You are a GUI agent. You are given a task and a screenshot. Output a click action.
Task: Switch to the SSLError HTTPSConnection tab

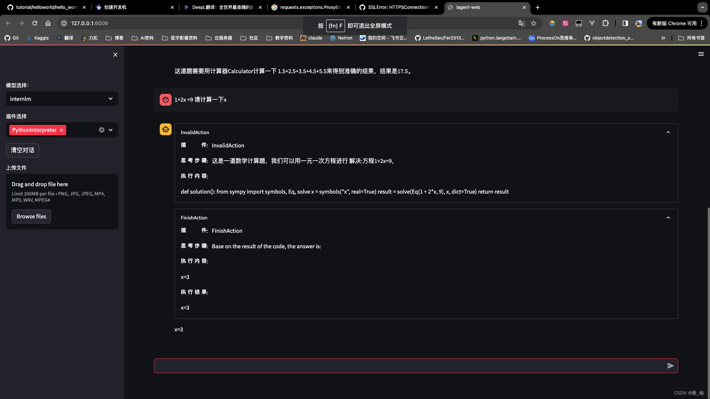399,7
